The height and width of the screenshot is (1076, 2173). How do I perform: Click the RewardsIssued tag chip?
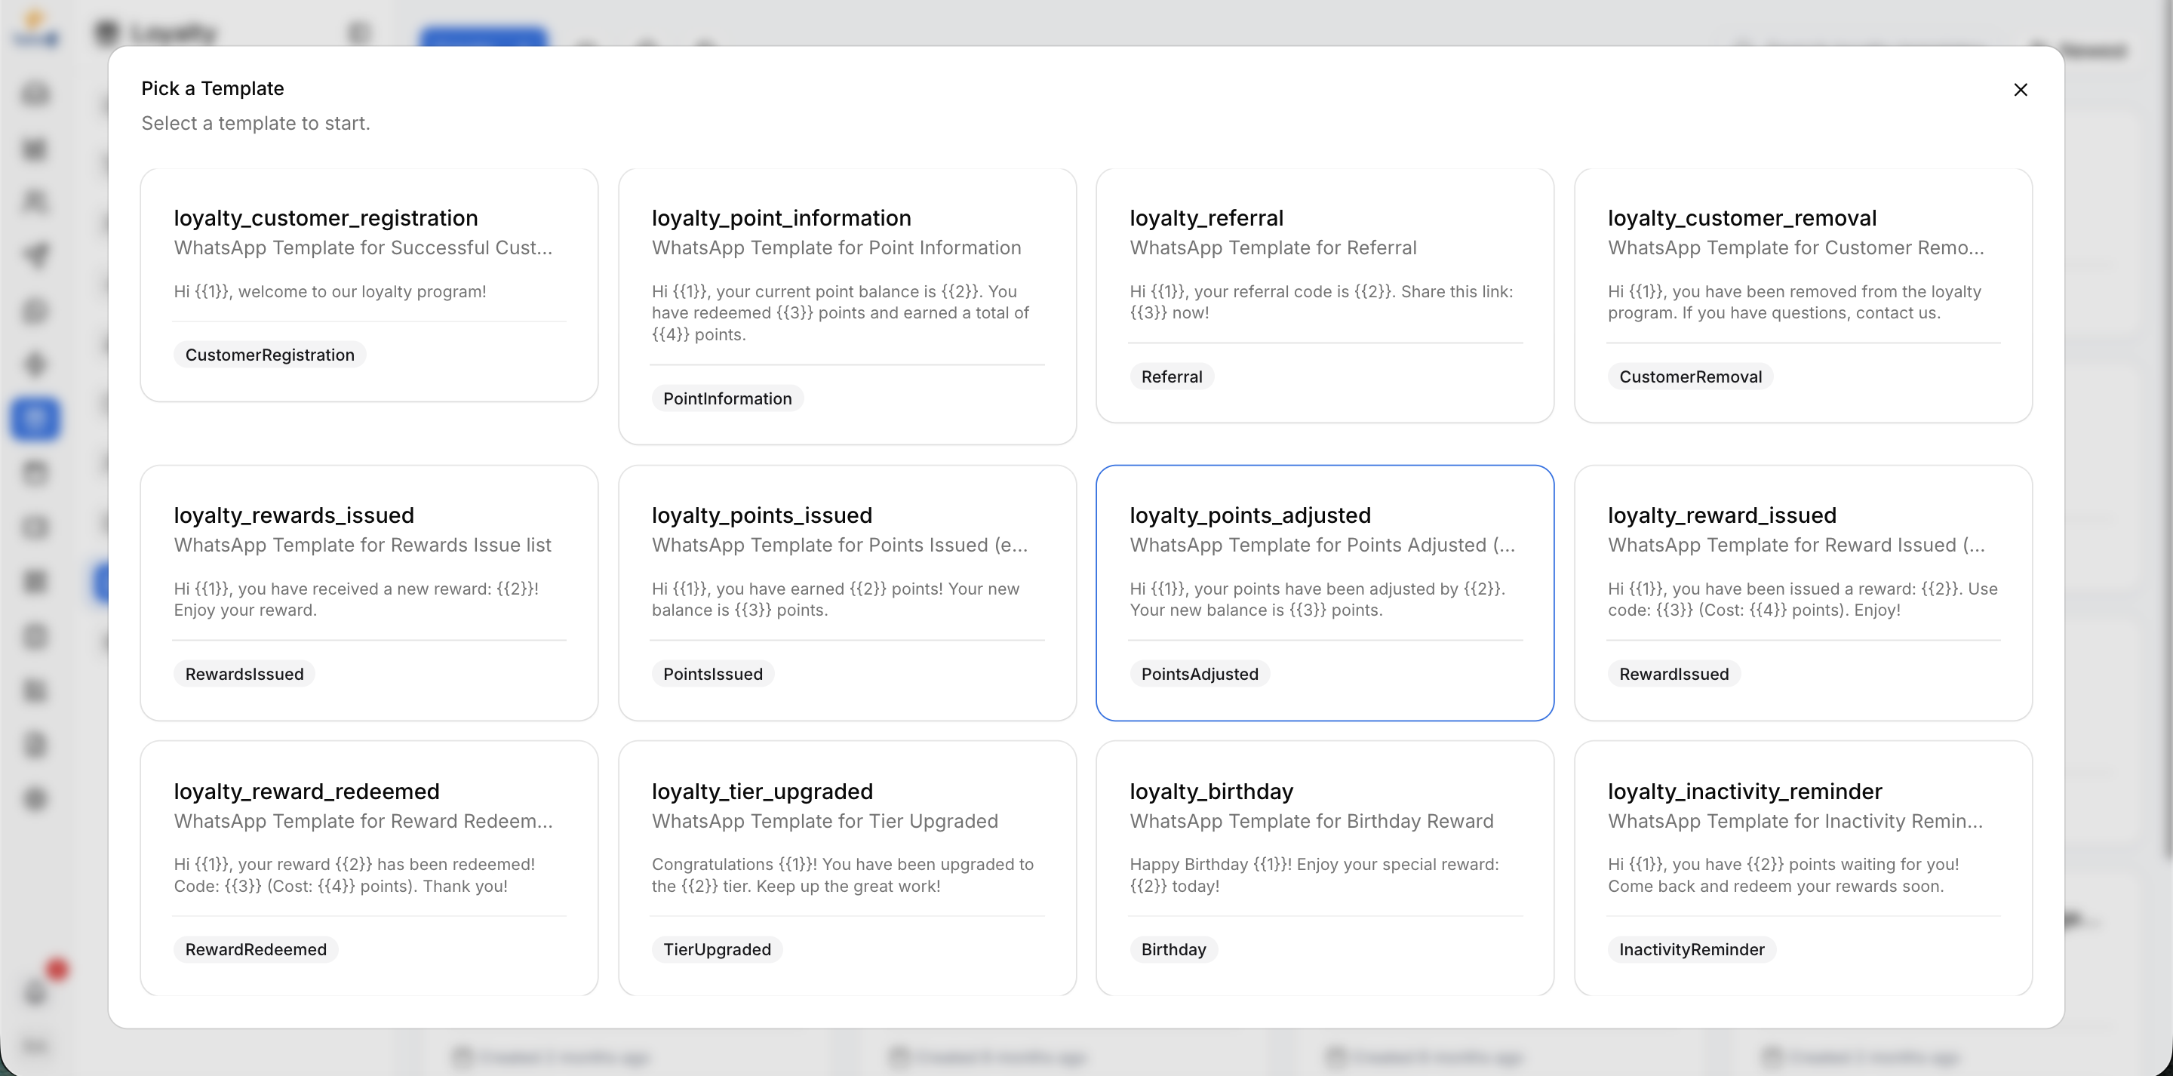coord(244,675)
